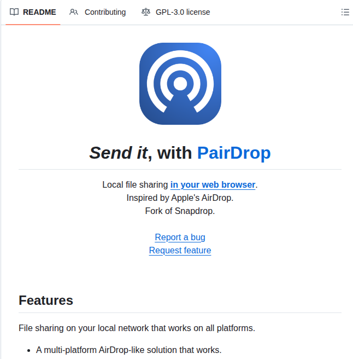The image size is (353, 359).
Task: Click 'A multi-platform AirDrop-like solution' bullet
Action: pyautogui.click(x=129, y=350)
